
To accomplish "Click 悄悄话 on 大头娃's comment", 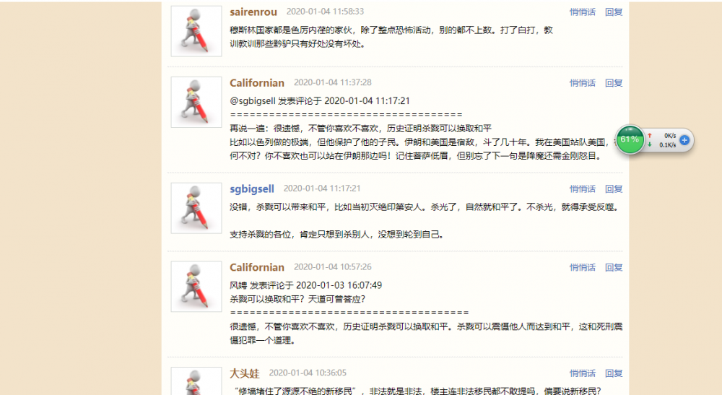I will (583, 373).
